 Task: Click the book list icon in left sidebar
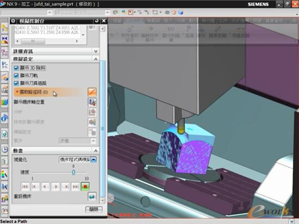click(x=4, y=162)
